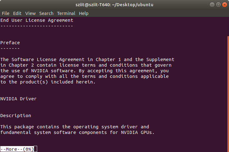Open the View menu
Image resolution: width=229 pixels, height=152 pixels.
30,13
